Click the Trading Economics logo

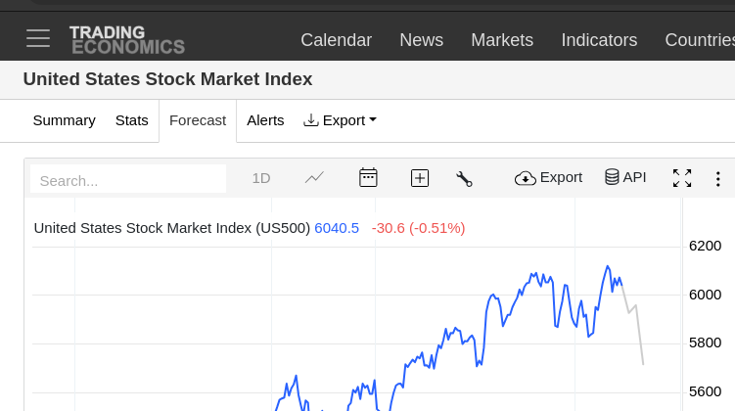tap(126, 39)
